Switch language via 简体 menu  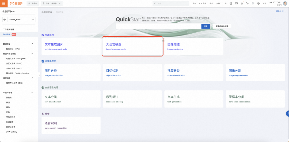tap(264, 3)
